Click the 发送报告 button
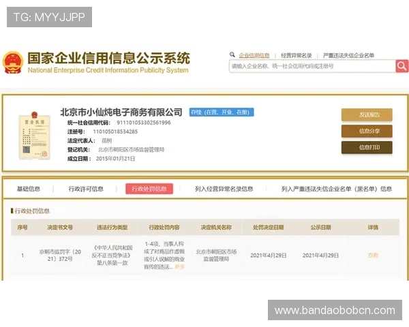The image size is (409, 327). pyautogui.click(x=367, y=114)
